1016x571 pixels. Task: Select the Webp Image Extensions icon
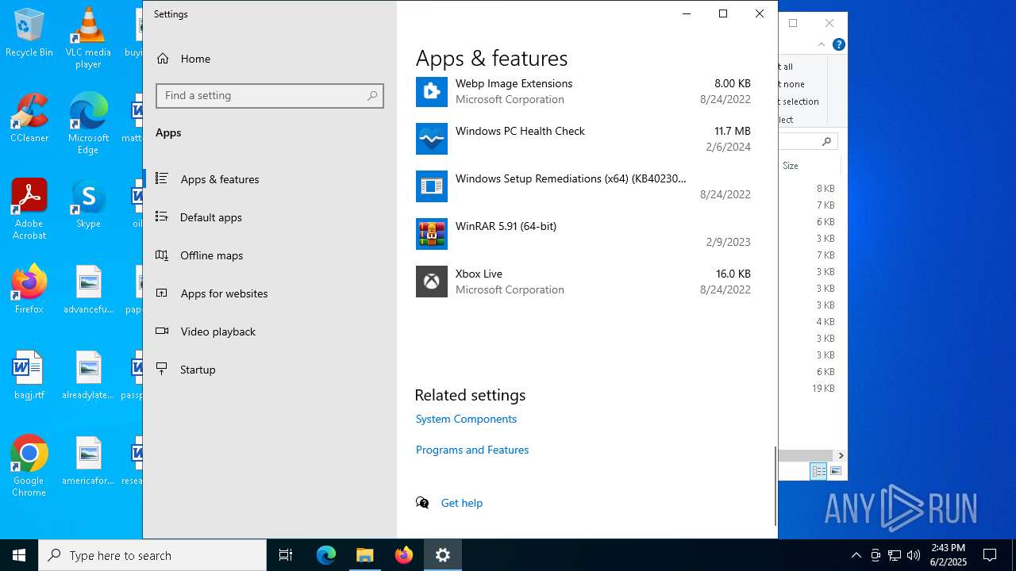pos(431,91)
